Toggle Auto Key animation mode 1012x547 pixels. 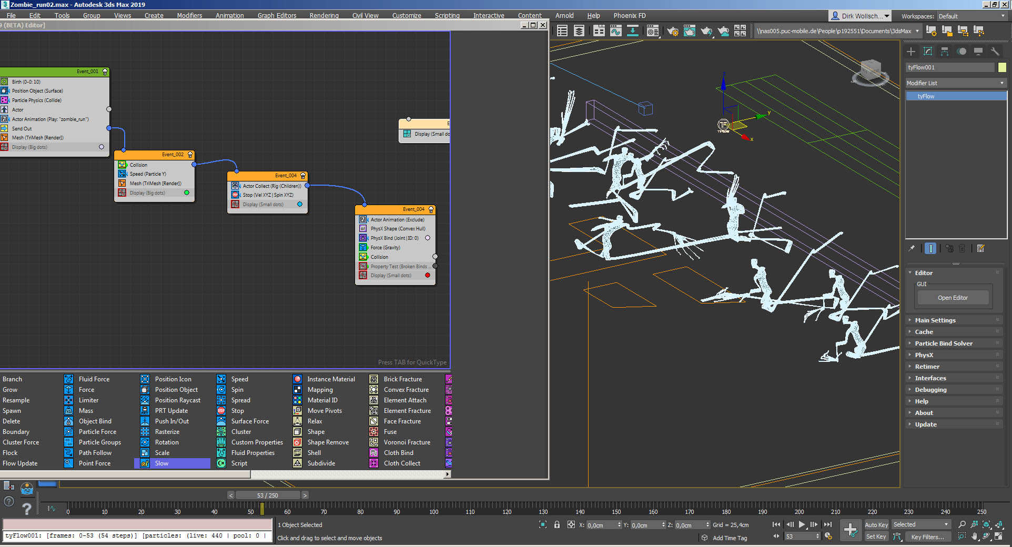[x=876, y=525]
